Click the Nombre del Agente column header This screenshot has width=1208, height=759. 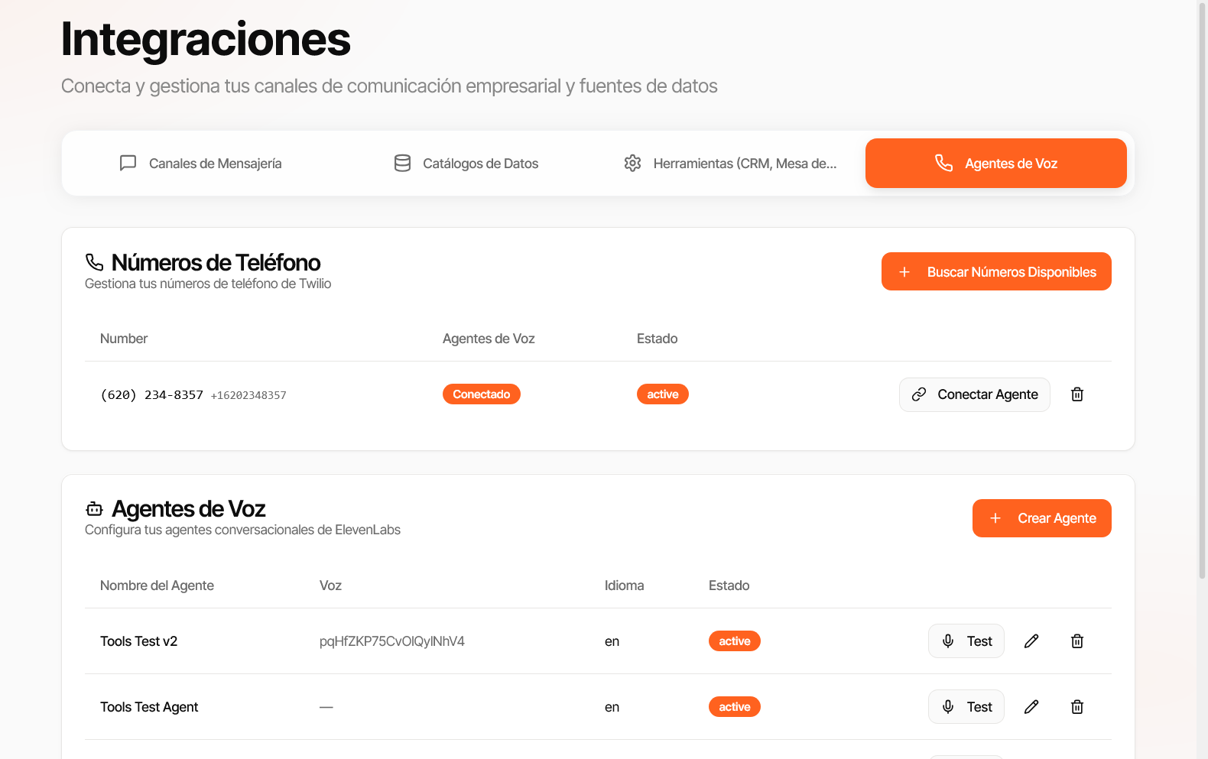(x=157, y=586)
